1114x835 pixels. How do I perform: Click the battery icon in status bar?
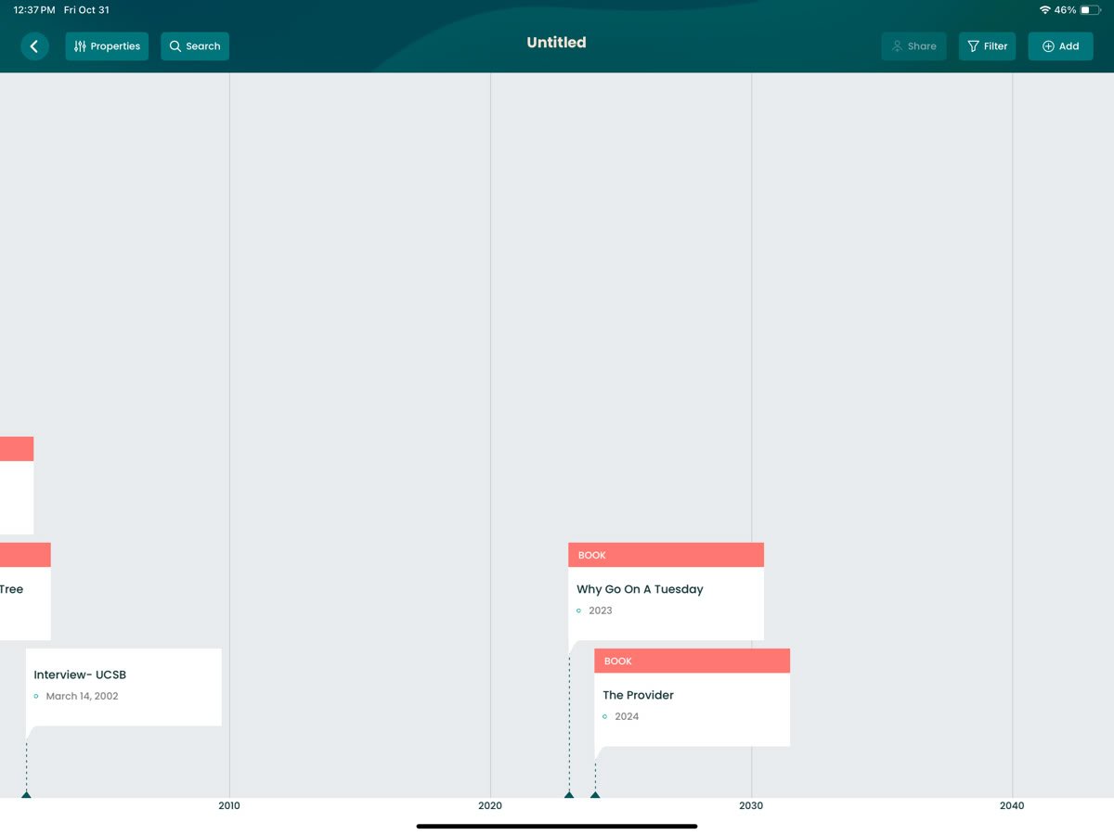point(1090,10)
